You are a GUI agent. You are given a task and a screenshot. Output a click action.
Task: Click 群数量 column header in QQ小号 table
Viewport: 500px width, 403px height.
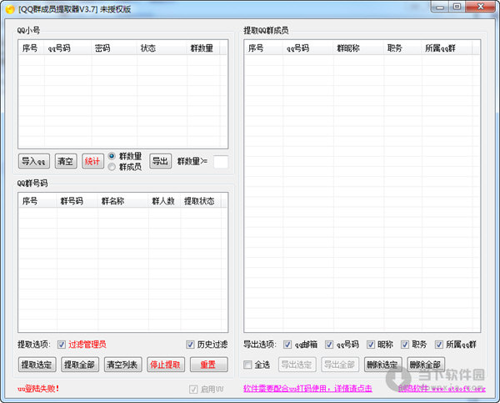click(x=203, y=48)
